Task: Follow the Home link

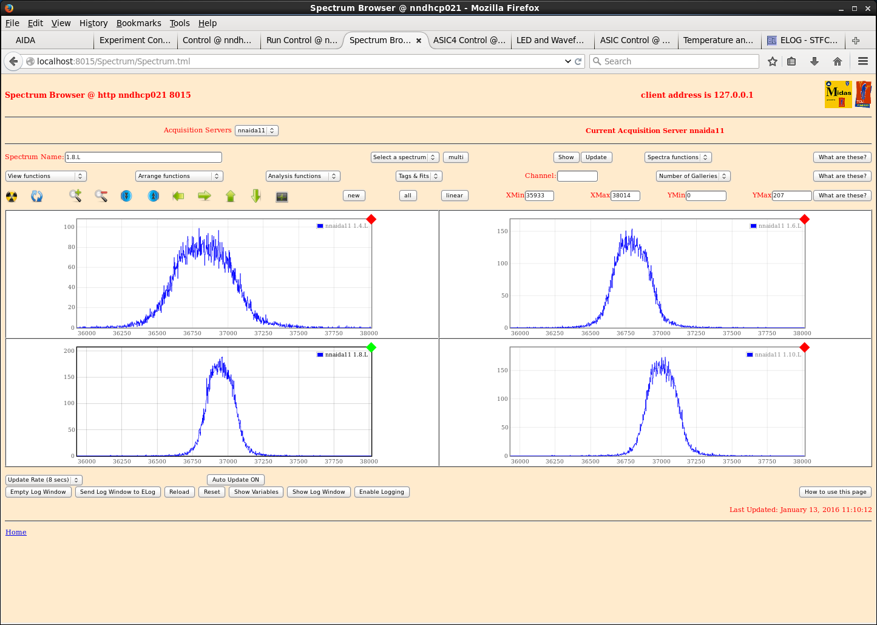Action: tap(16, 532)
